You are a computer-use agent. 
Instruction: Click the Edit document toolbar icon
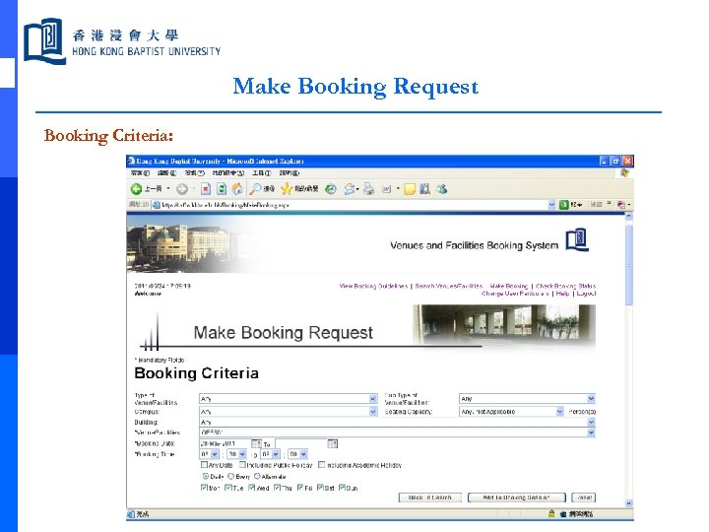click(387, 189)
